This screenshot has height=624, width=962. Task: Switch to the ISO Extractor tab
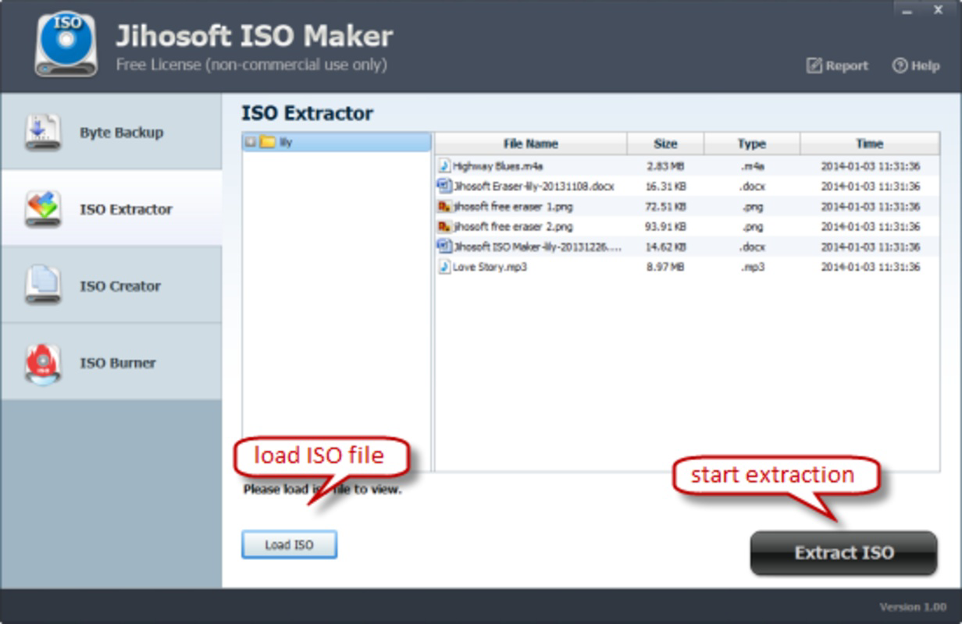pyautogui.click(x=111, y=208)
